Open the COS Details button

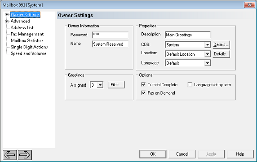[x=221, y=44]
